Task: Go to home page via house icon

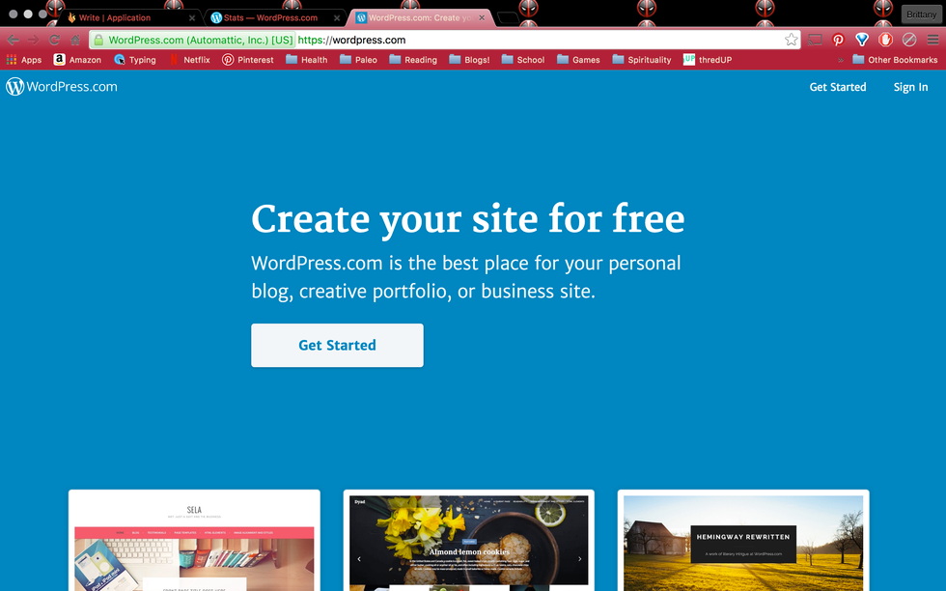Action: (x=75, y=40)
